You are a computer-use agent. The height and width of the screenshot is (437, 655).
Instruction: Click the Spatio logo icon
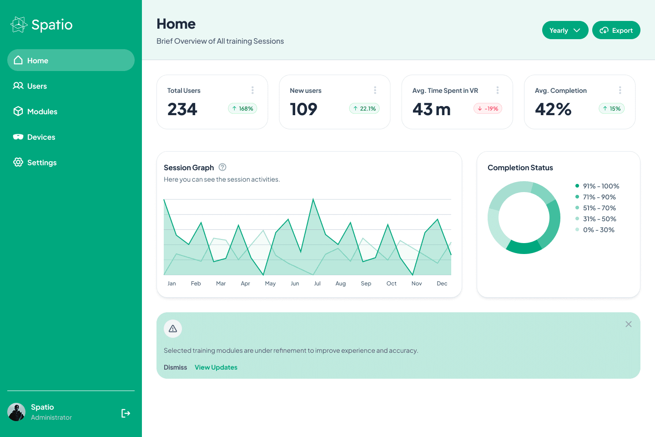(x=18, y=24)
